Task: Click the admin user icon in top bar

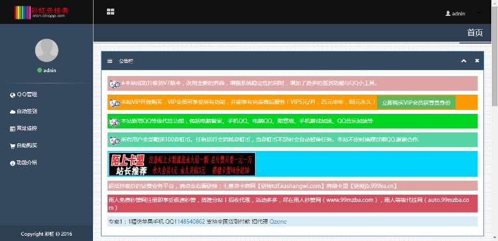Action: [448, 13]
